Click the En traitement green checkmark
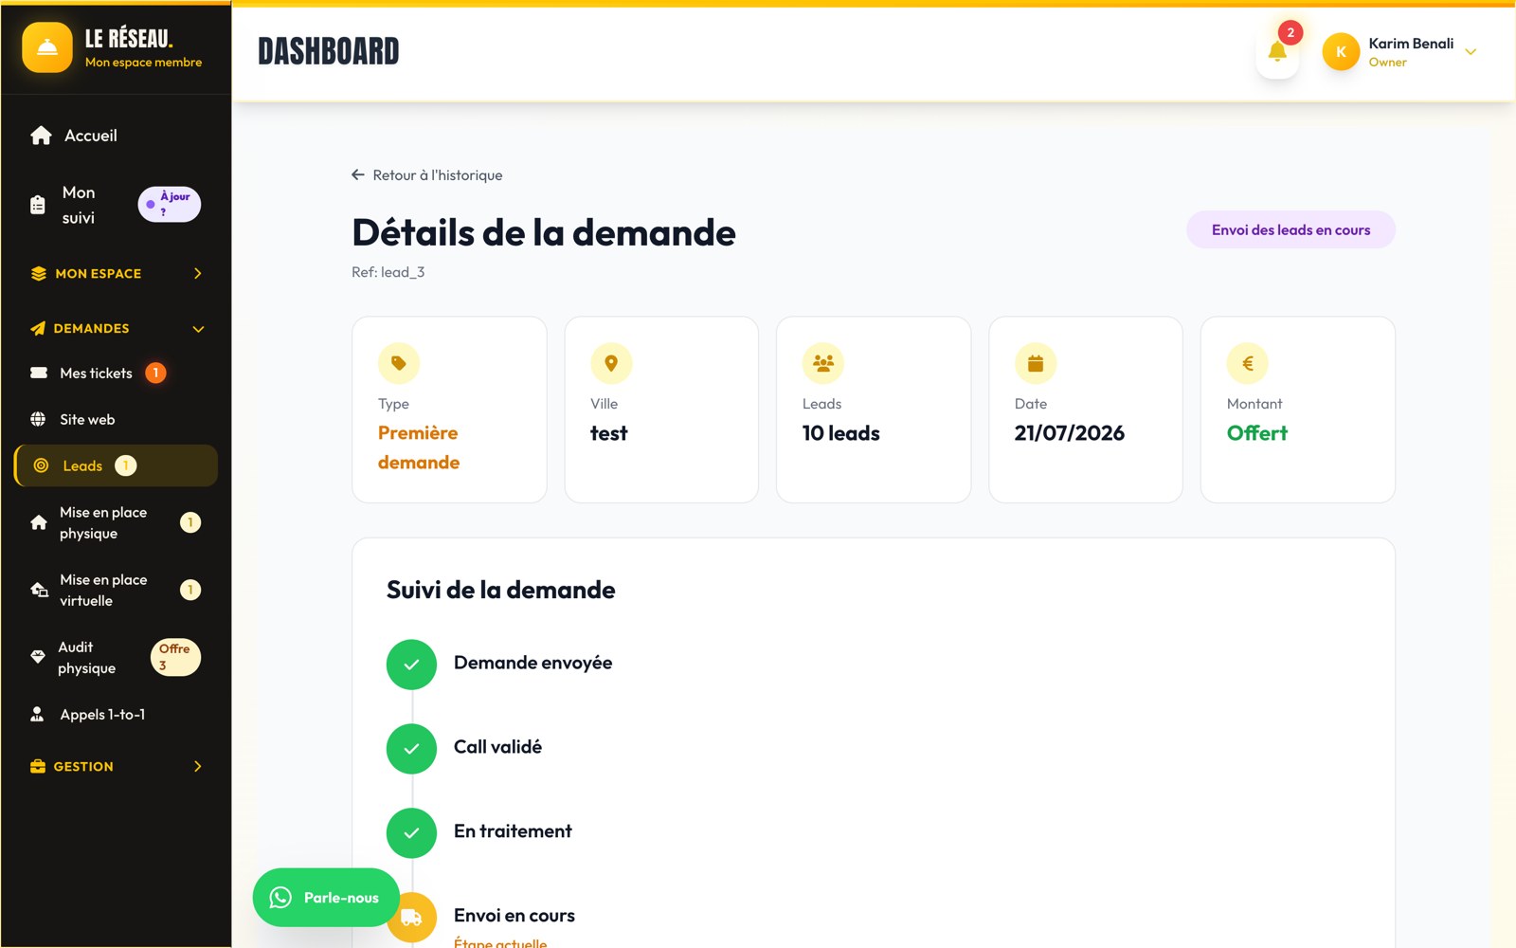 coord(411,833)
